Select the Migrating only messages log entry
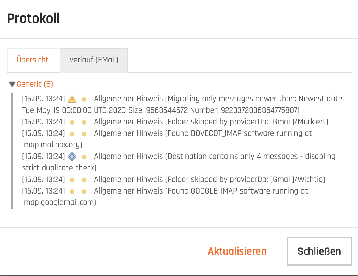The width and height of the screenshot is (358, 276). point(183,104)
